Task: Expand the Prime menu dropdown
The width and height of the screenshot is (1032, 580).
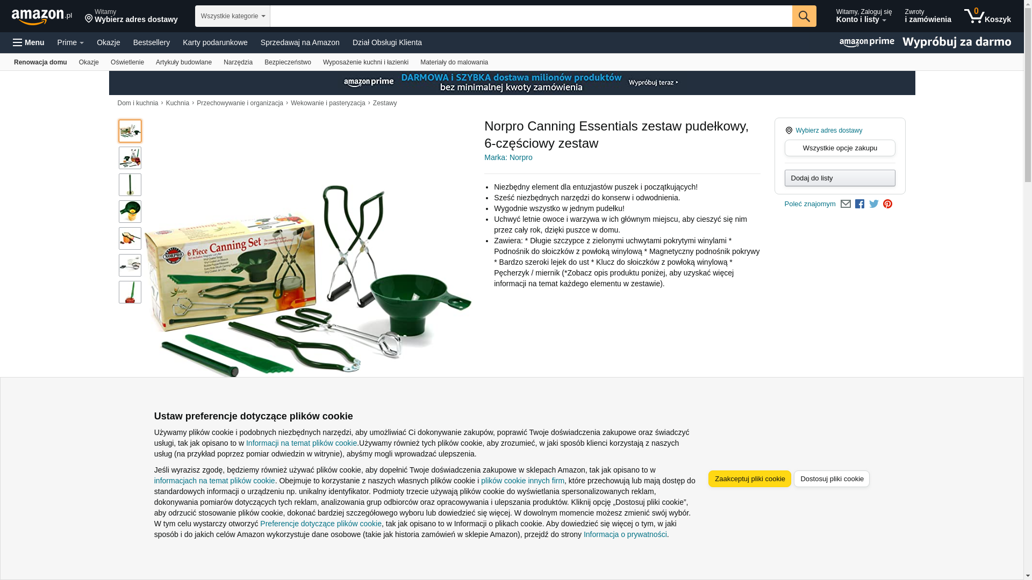Action: [70, 42]
